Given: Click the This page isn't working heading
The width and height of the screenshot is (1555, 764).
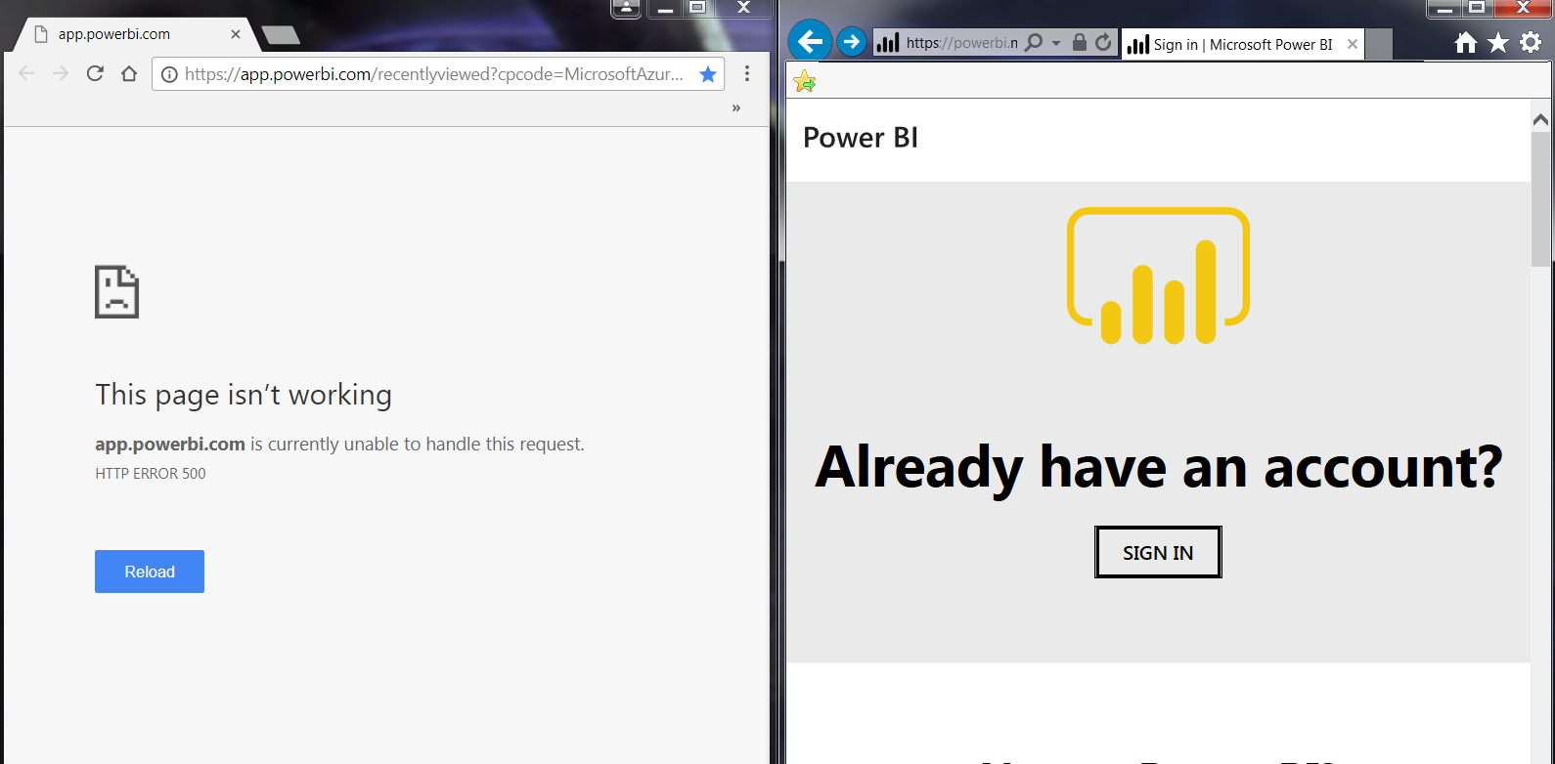Looking at the screenshot, I should (x=244, y=395).
